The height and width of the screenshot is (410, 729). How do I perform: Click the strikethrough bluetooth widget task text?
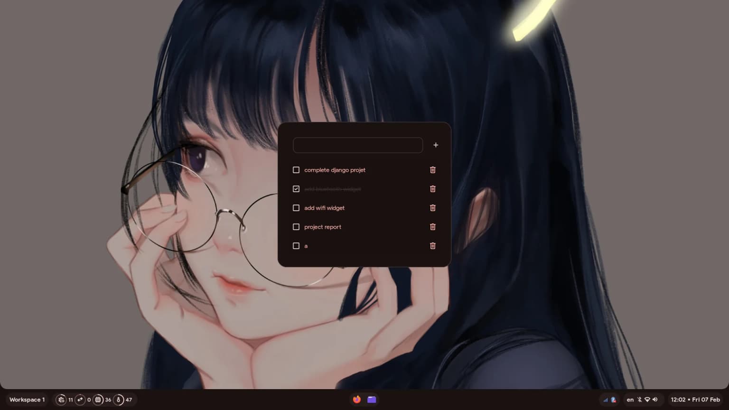[x=332, y=189]
